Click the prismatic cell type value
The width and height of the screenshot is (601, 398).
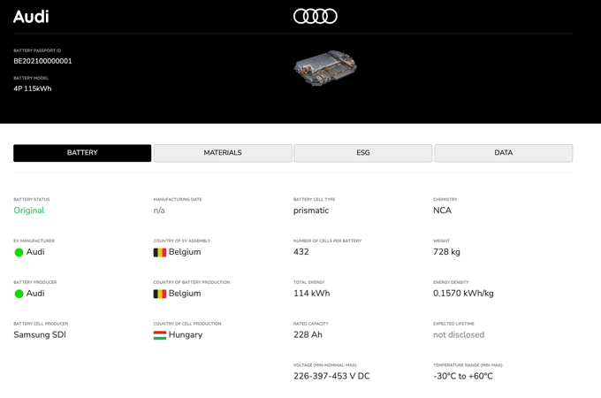tap(311, 210)
